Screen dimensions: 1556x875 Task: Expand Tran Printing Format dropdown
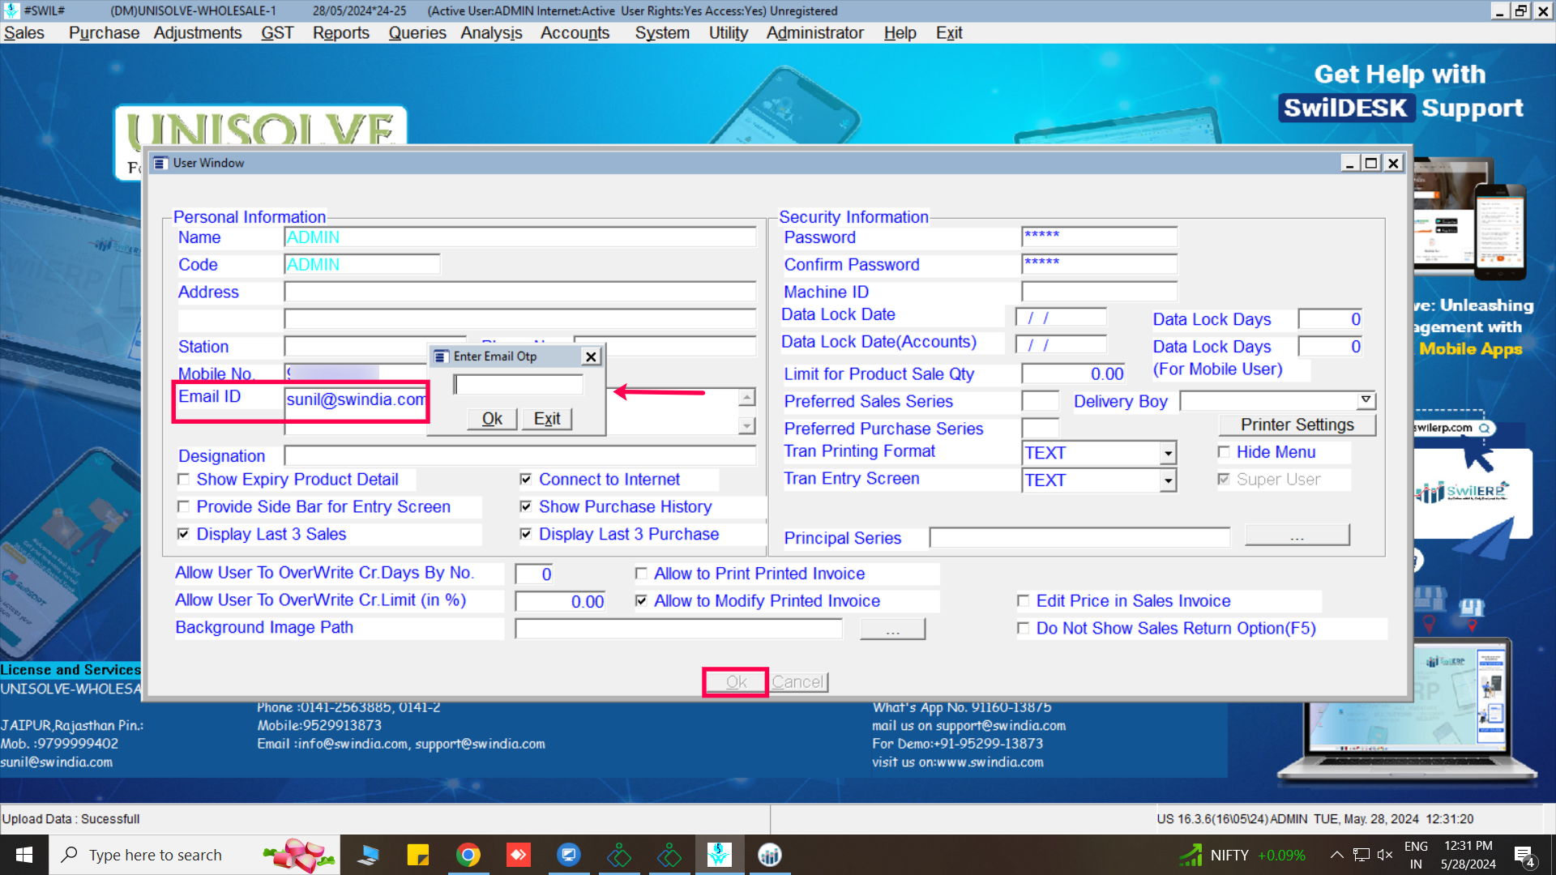1168,453
